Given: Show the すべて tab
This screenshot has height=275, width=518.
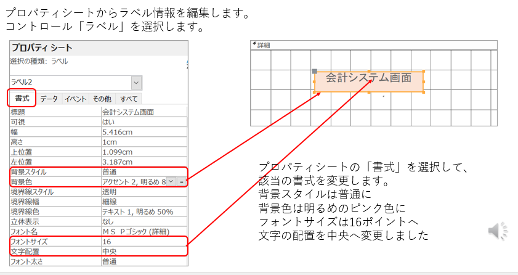Looking at the screenshot, I should tap(129, 99).
